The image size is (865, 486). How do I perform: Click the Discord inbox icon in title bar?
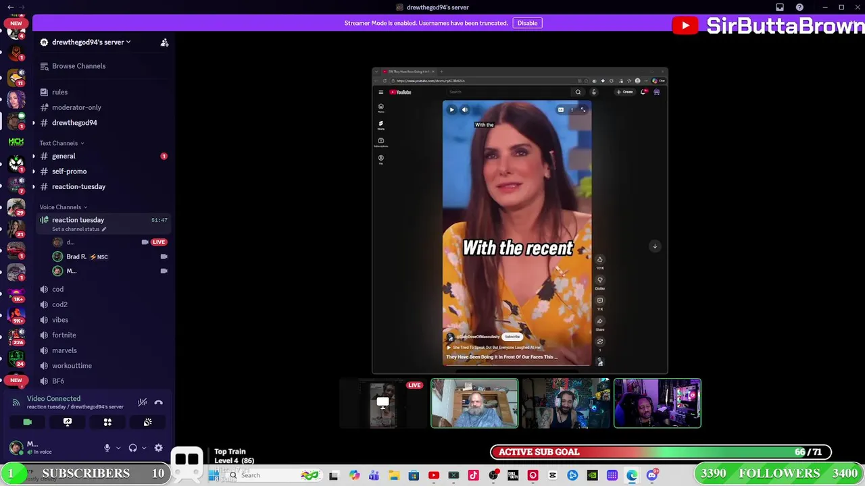(779, 7)
